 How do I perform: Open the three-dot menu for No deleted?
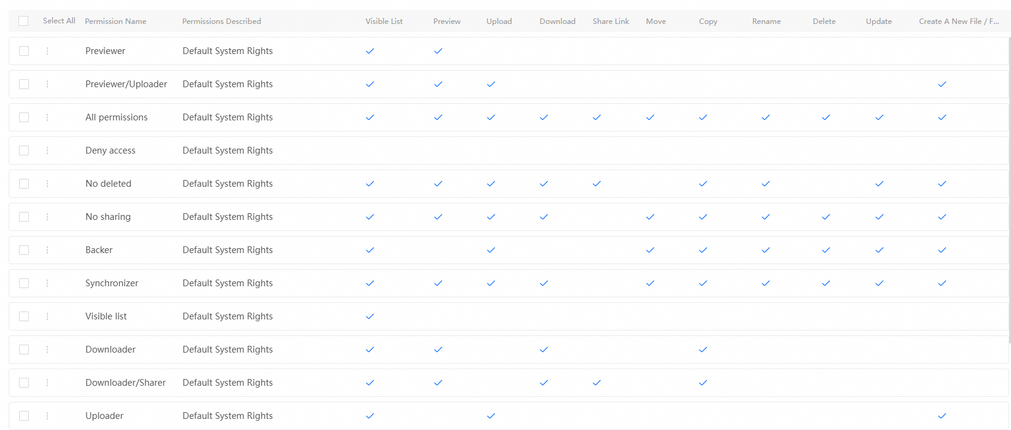[x=47, y=184]
